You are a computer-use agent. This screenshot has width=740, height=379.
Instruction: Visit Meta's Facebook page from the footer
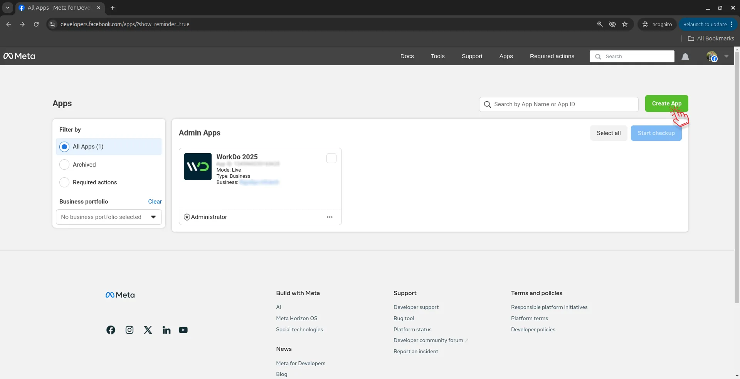click(x=111, y=330)
